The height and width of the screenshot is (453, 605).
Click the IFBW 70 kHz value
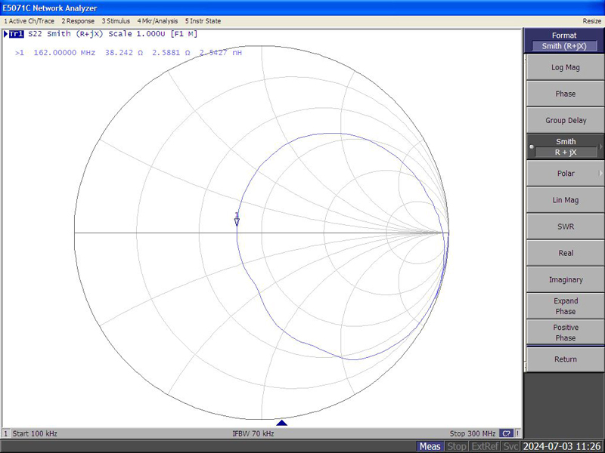pyautogui.click(x=253, y=433)
